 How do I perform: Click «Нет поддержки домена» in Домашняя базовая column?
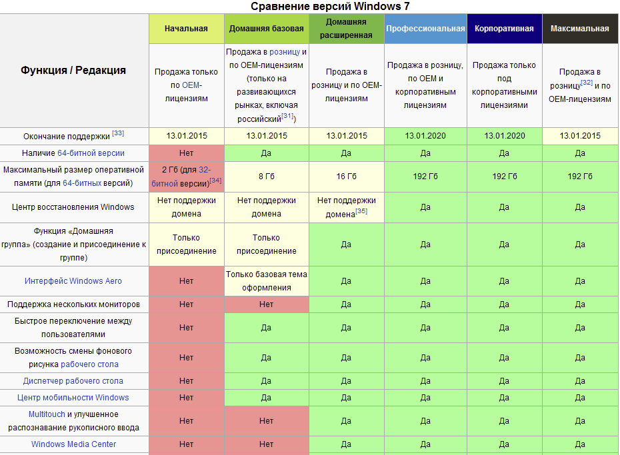(267, 207)
